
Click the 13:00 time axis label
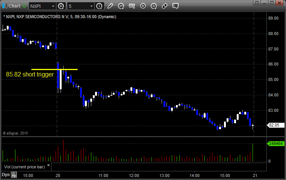(164, 175)
